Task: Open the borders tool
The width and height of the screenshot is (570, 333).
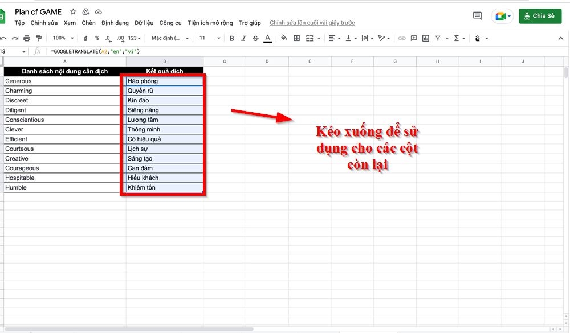Action: click(x=296, y=38)
